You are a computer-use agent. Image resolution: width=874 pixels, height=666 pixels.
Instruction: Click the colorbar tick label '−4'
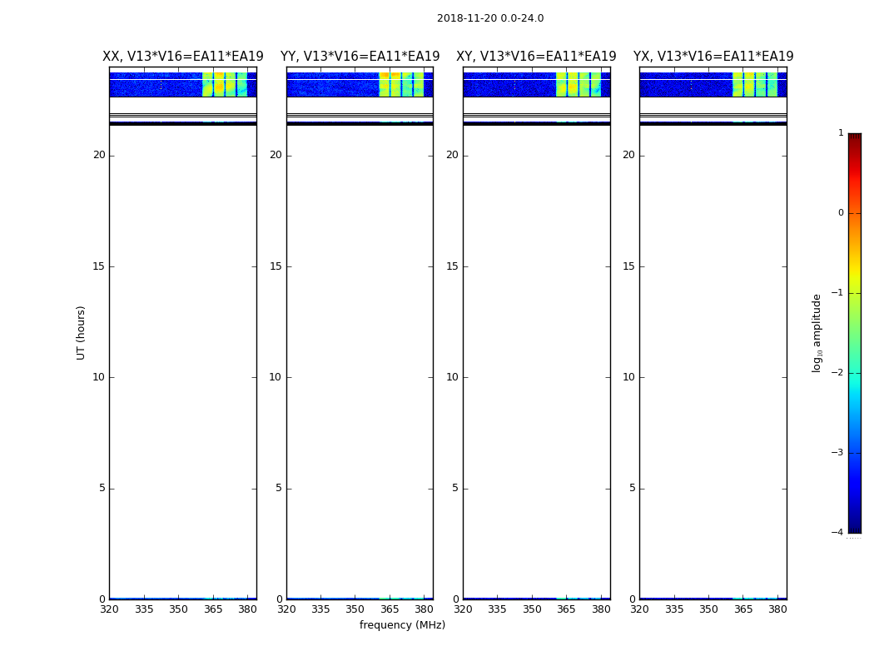coord(837,532)
